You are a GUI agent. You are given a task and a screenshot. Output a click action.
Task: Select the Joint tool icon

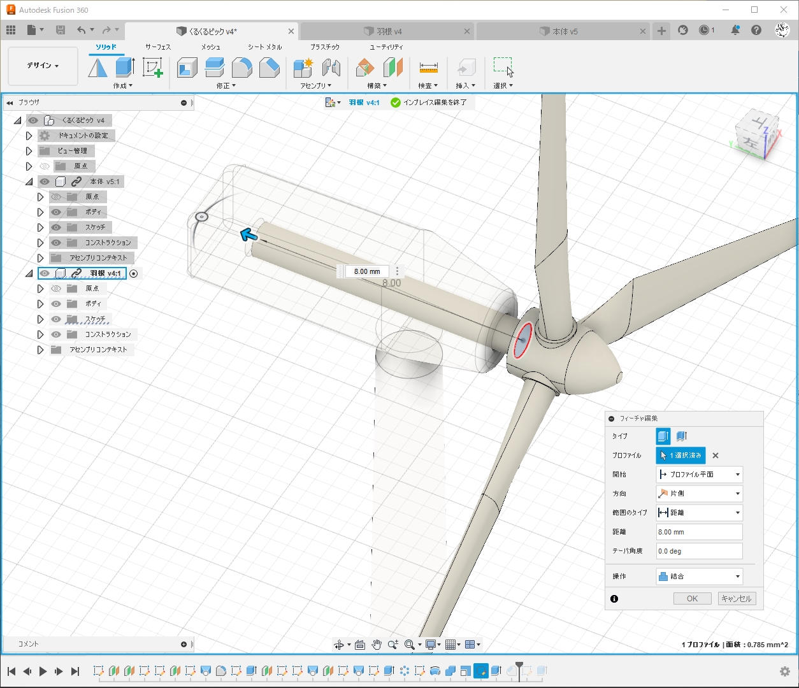pyautogui.click(x=331, y=68)
